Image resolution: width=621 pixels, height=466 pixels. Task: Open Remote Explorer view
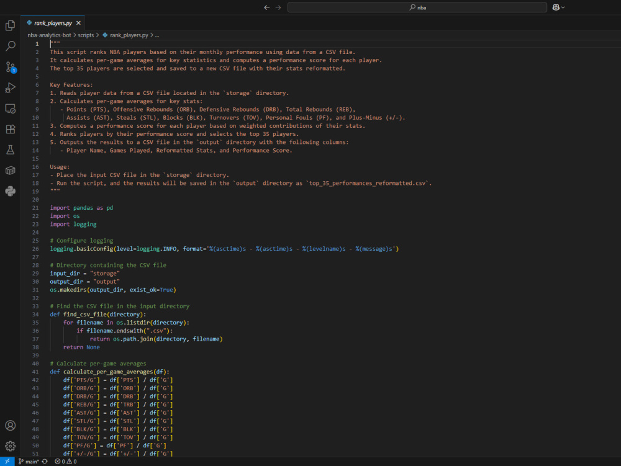pos(11,109)
